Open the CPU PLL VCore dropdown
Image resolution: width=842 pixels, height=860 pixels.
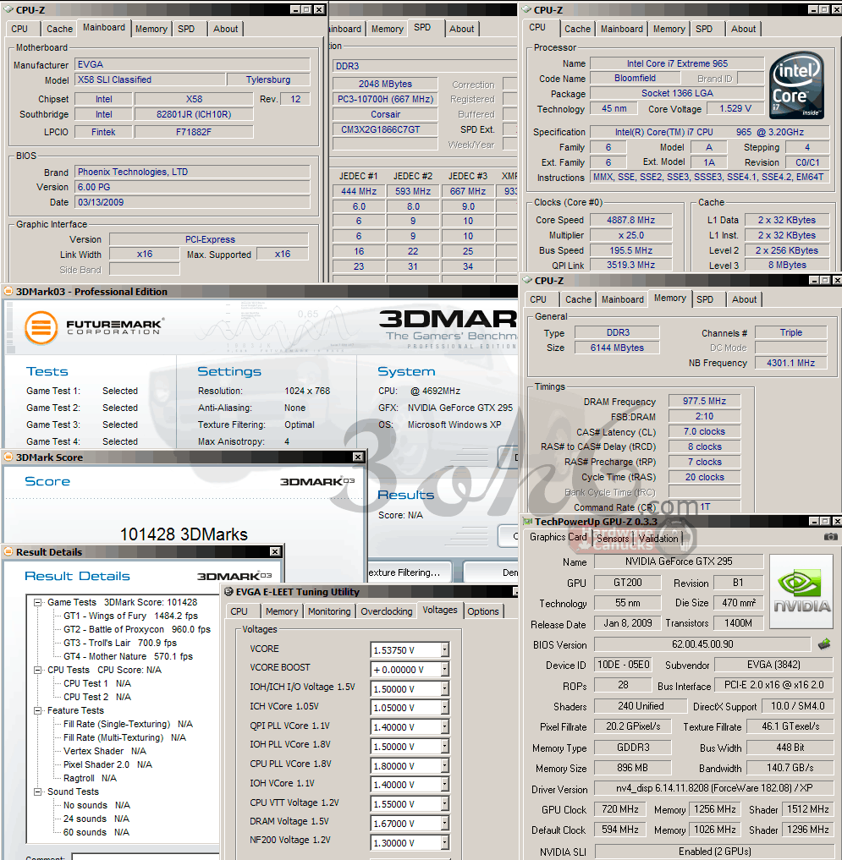pyautogui.click(x=444, y=765)
